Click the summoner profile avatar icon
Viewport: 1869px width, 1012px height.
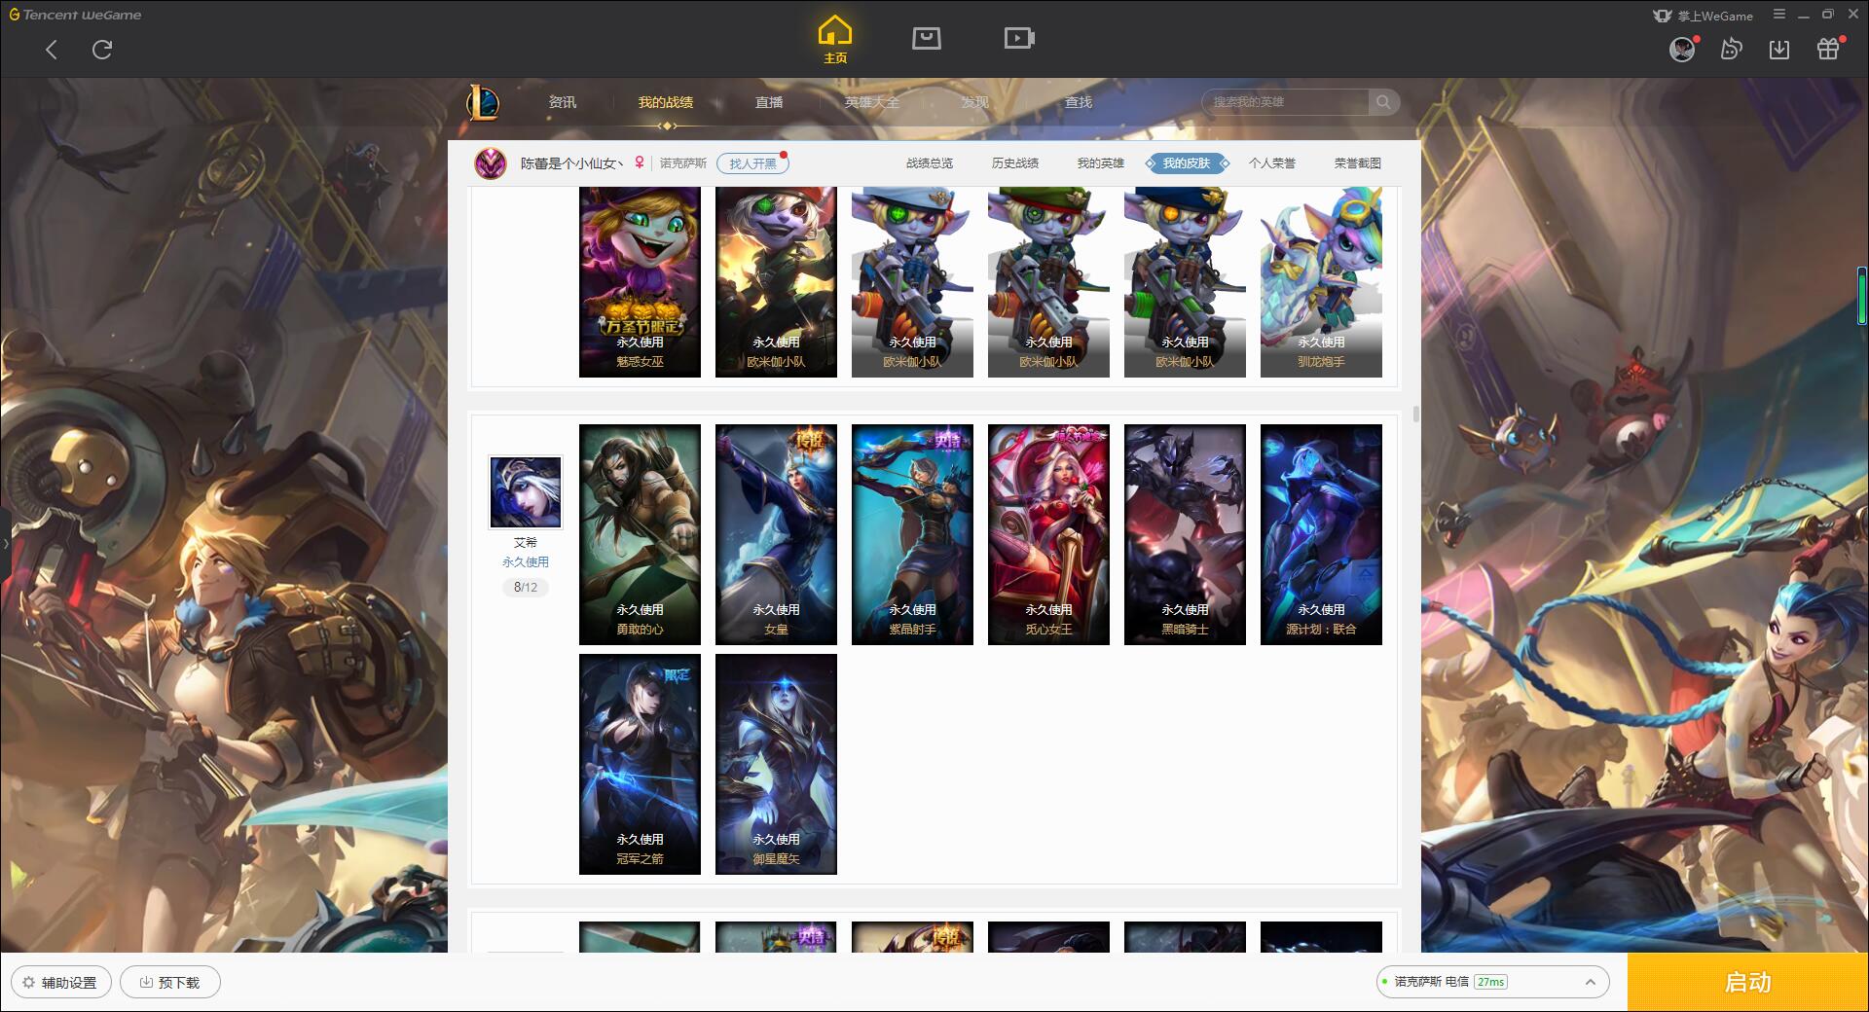click(x=491, y=163)
